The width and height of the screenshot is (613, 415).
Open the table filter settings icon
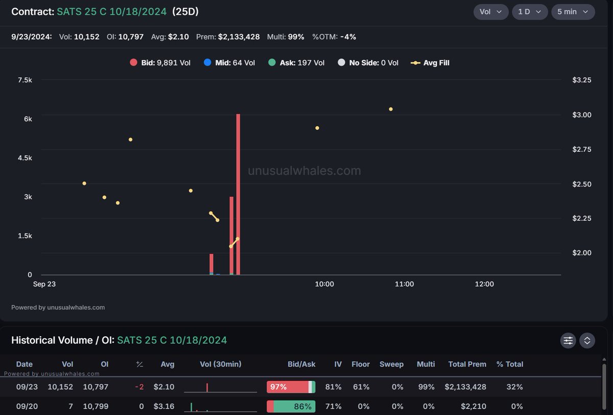point(568,340)
